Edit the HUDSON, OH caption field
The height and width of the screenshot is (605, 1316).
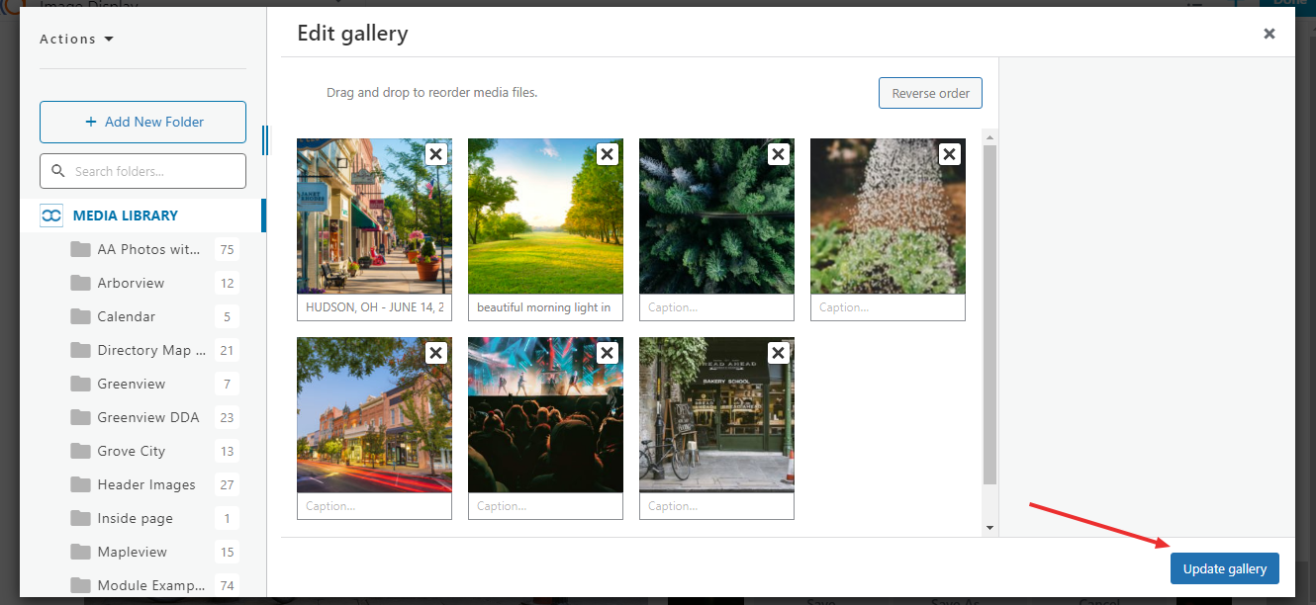click(374, 307)
